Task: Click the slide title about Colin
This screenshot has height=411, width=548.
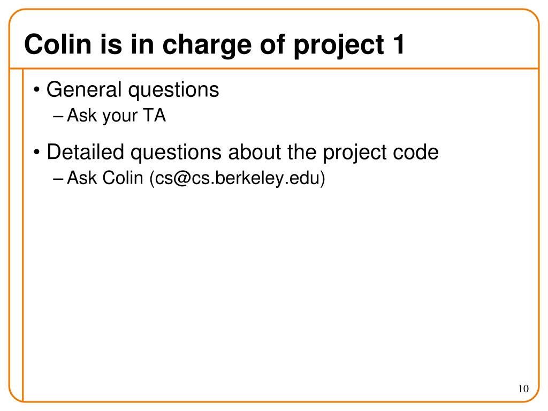Action: click(x=215, y=45)
